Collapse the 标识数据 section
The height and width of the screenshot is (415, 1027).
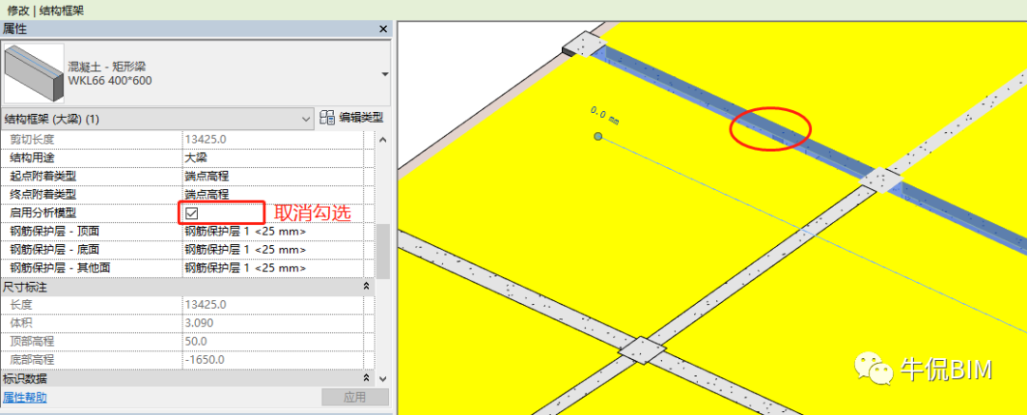coord(367,378)
